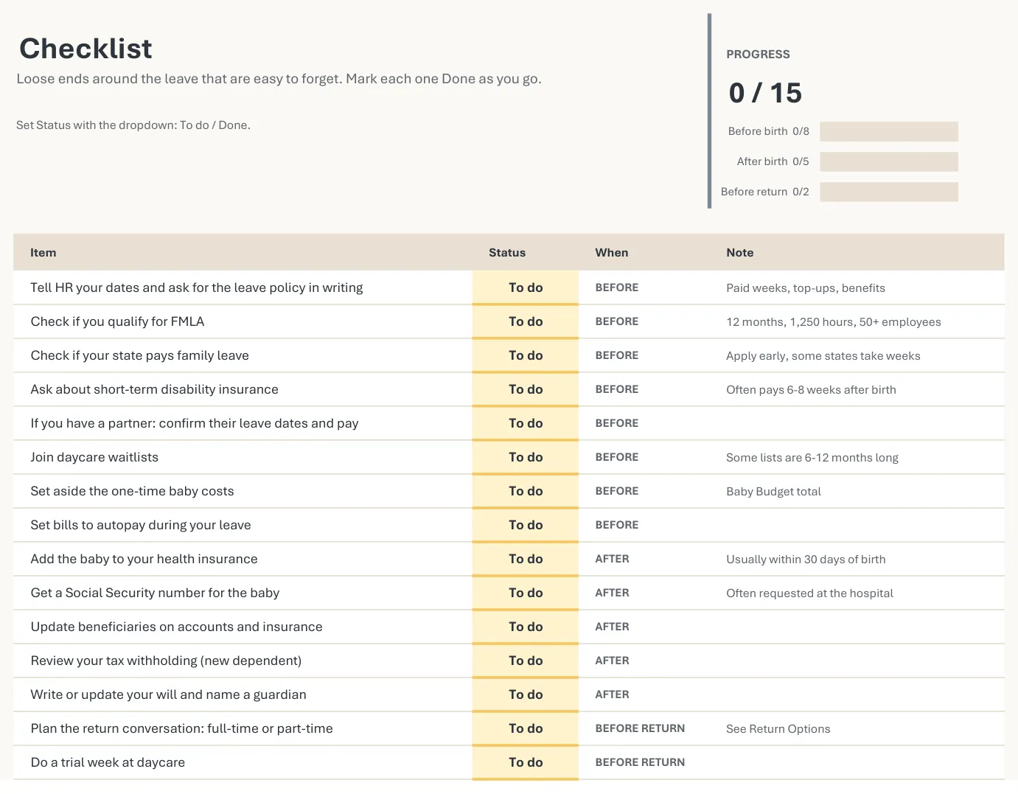1018x794 pixels.
Task: Change status of partner leave dates row
Action: (x=525, y=423)
